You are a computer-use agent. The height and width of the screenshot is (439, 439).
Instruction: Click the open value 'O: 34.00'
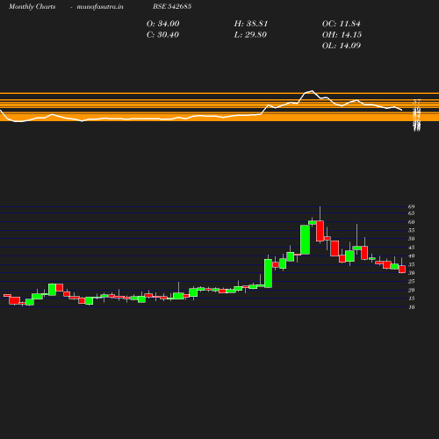pyautogui.click(x=163, y=24)
